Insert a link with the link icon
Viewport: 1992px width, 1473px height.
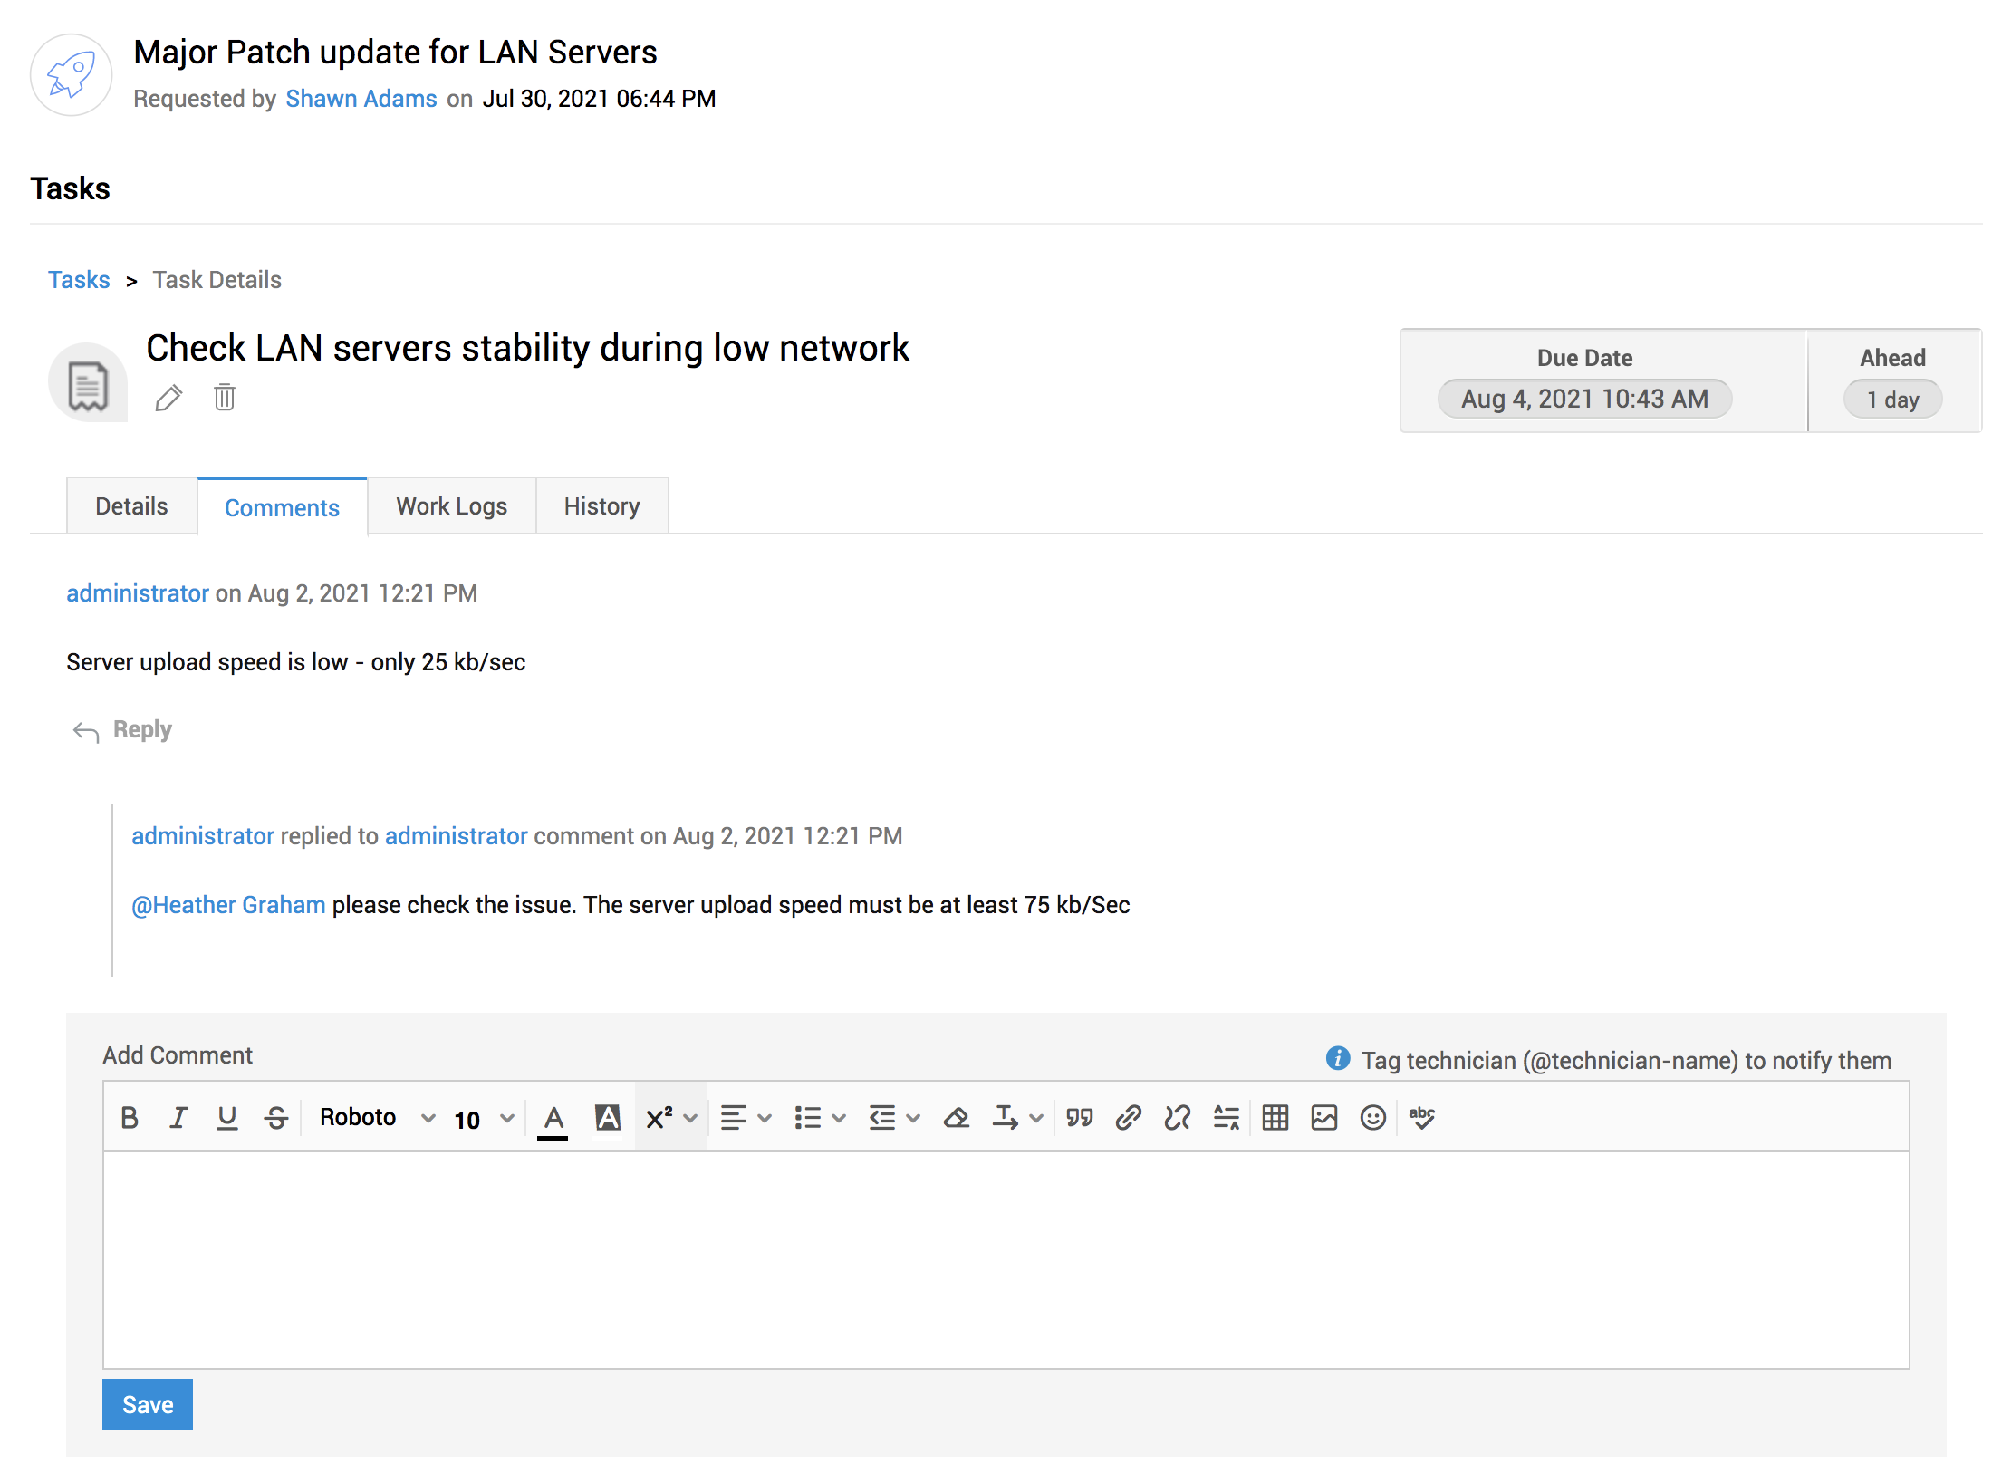[1128, 1117]
